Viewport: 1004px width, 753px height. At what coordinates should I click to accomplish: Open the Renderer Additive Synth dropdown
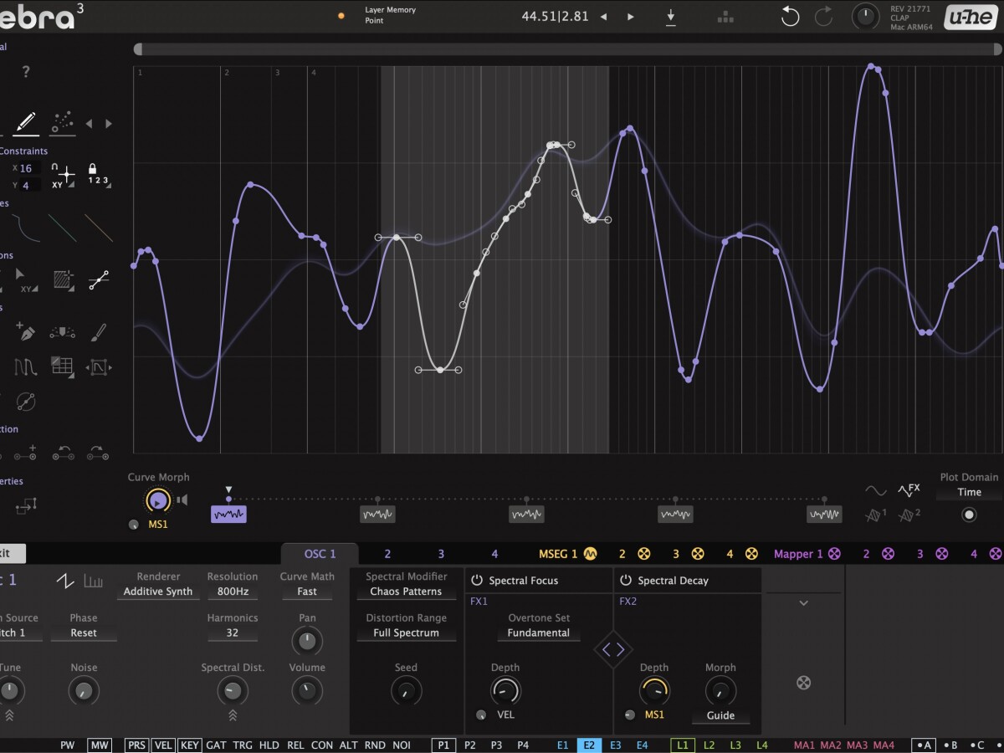[x=158, y=592]
